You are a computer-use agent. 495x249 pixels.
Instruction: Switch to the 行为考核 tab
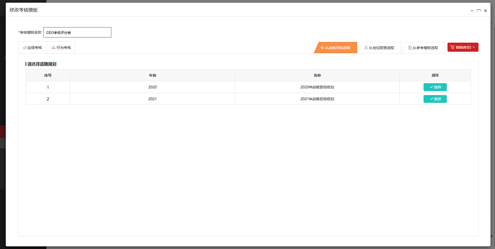tap(61, 47)
